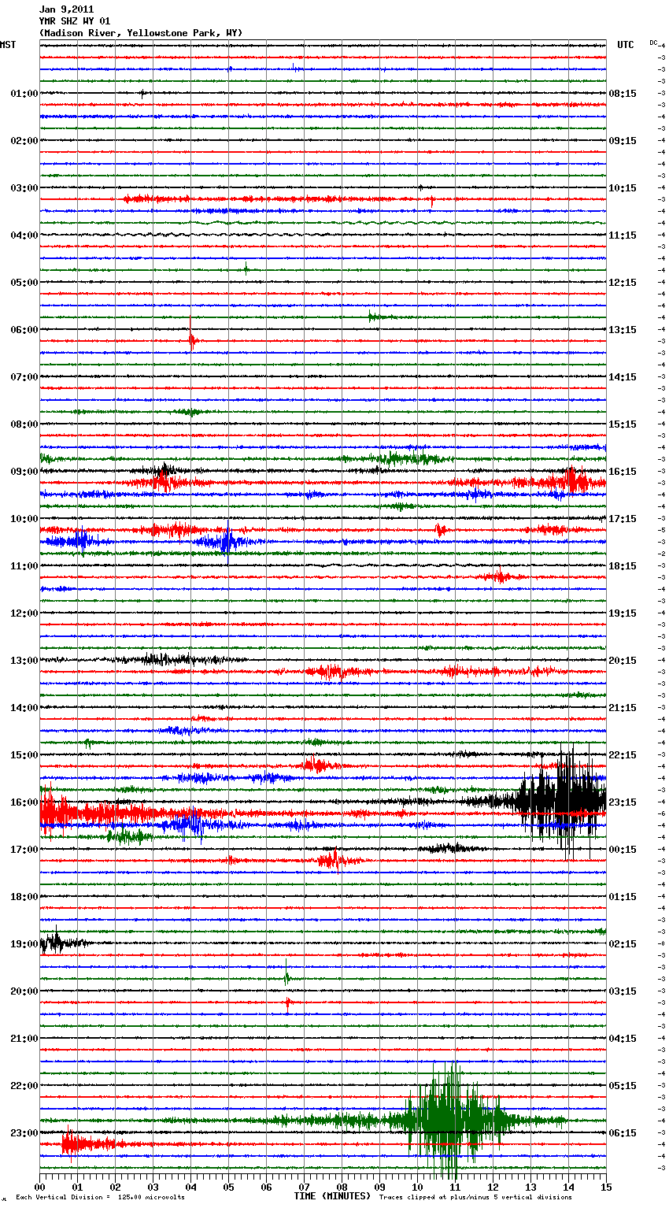Viewport: 669px width, 1208px height.
Task: Click minute tick label '15' on time axis
Action: [606, 1187]
